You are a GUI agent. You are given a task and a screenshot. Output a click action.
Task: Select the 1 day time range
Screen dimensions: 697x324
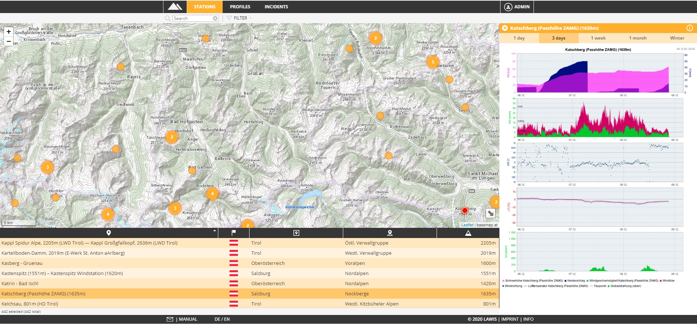(x=519, y=38)
